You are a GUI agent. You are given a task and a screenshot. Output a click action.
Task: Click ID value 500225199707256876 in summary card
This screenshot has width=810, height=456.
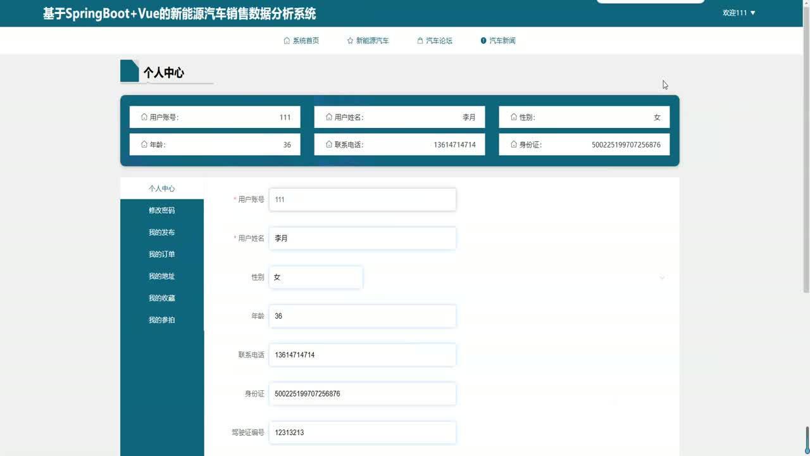pos(626,144)
